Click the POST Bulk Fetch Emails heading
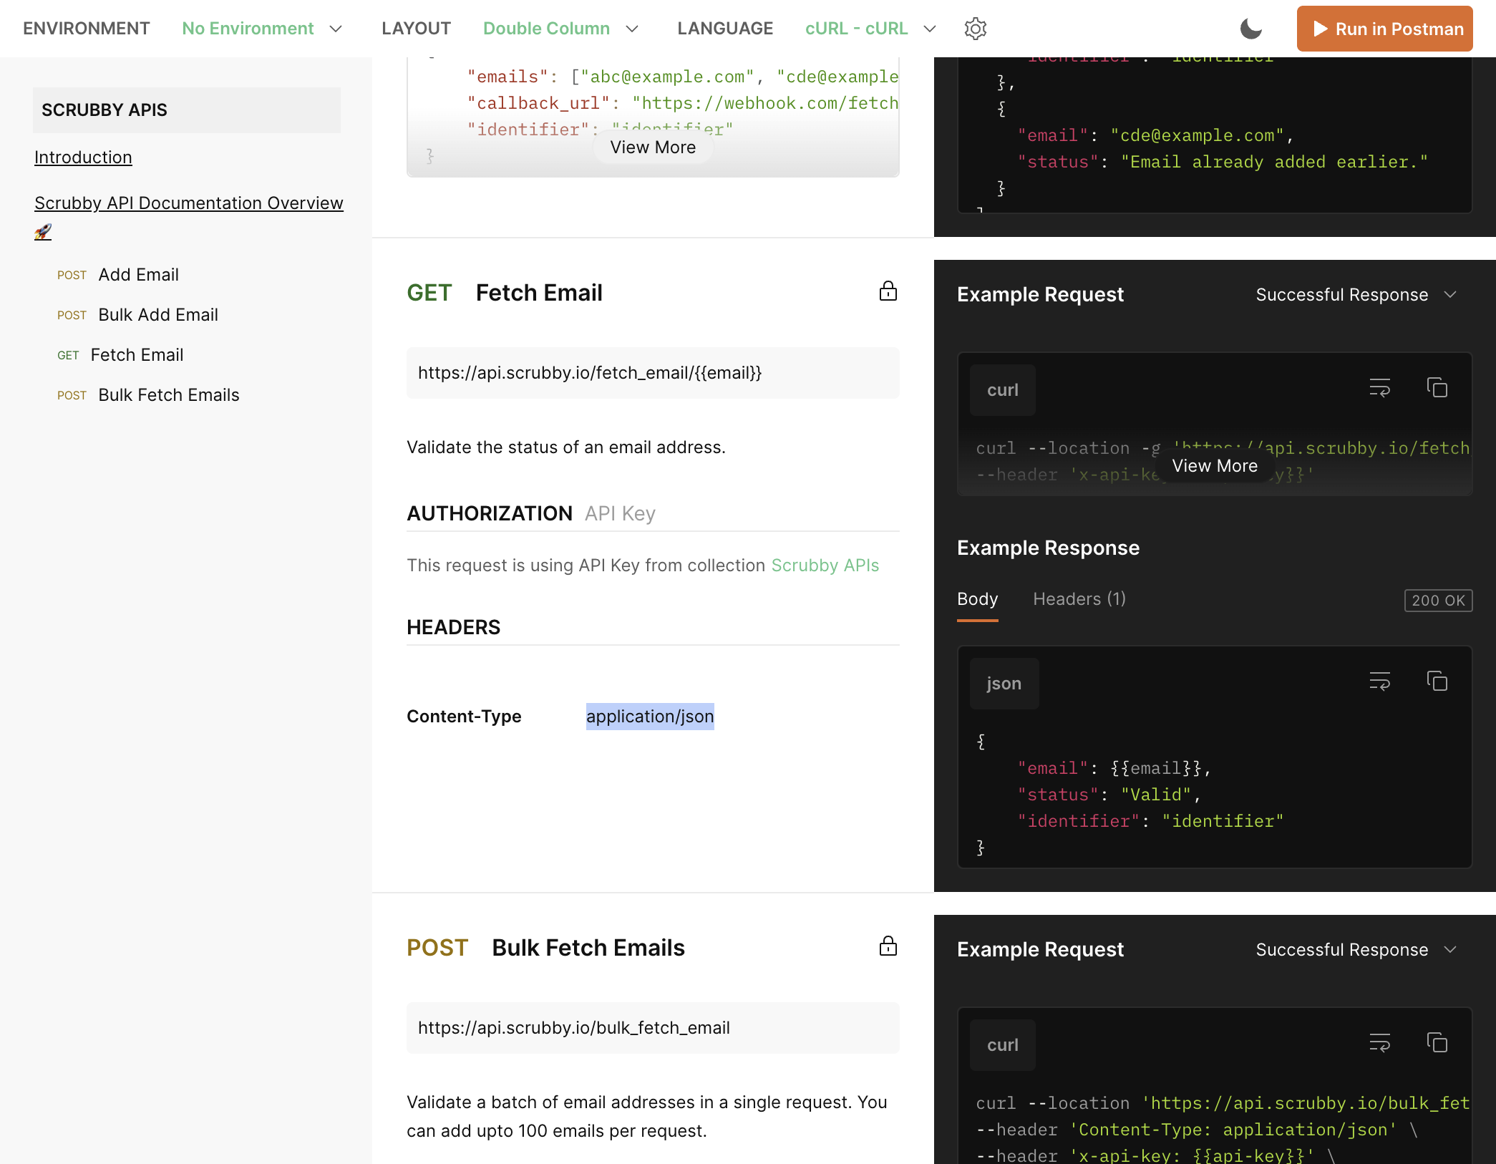 [x=545, y=948]
